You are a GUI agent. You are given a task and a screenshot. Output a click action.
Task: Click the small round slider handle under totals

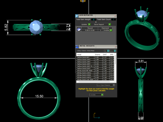96,22
